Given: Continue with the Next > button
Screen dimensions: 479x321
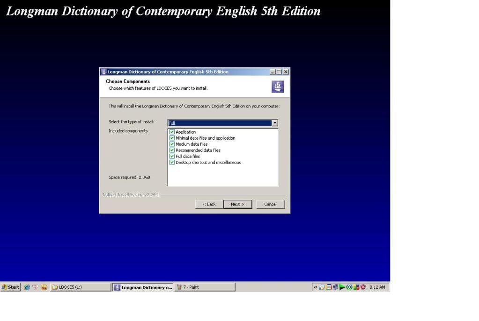Looking at the screenshot, I should (x=238, y=204).
